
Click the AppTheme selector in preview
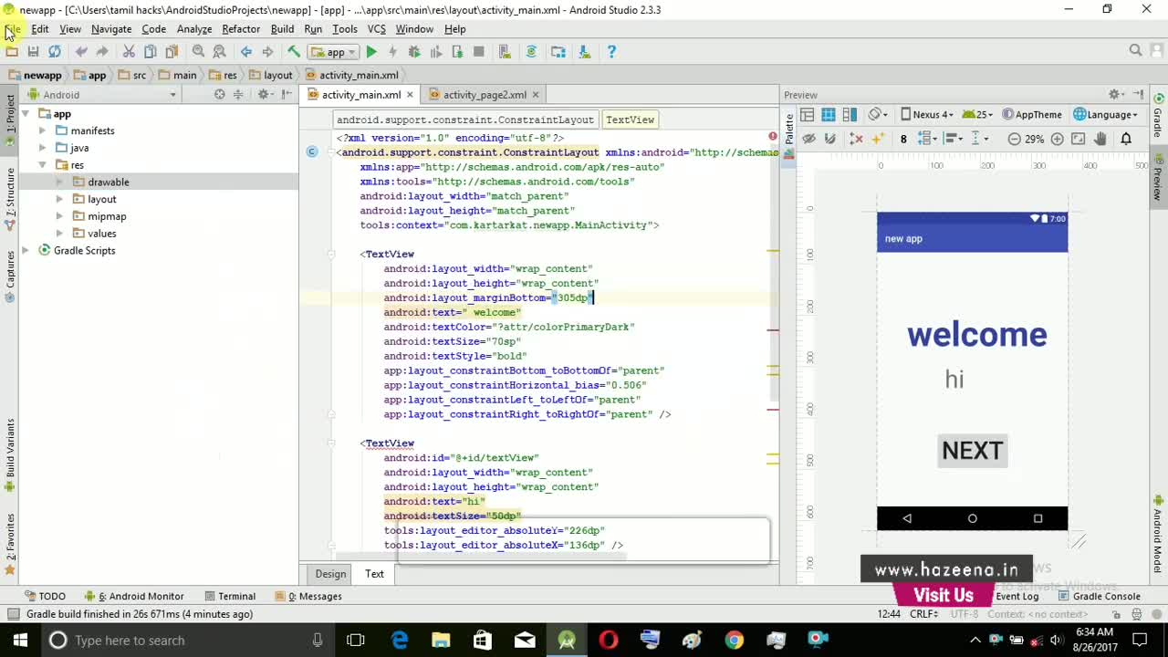1032,114
